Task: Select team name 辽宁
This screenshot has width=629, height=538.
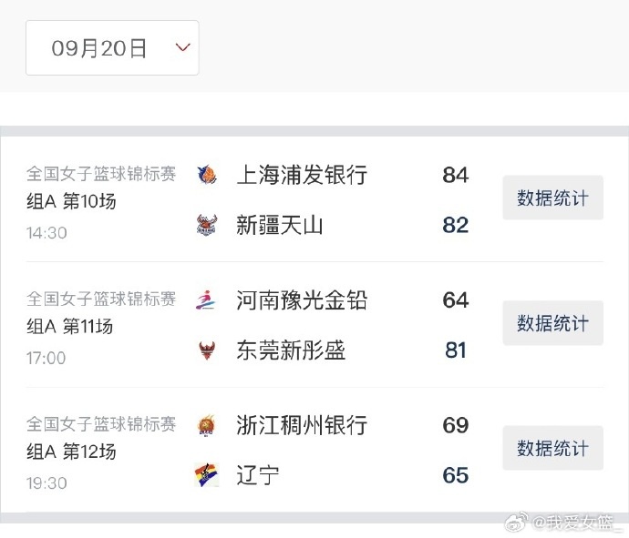Action: click(258, 475)
